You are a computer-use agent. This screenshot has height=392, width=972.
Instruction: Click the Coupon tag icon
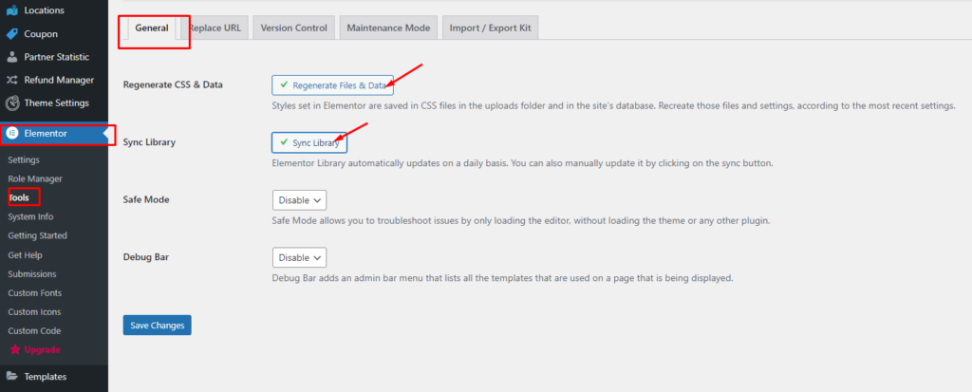[x=12, y=33]
